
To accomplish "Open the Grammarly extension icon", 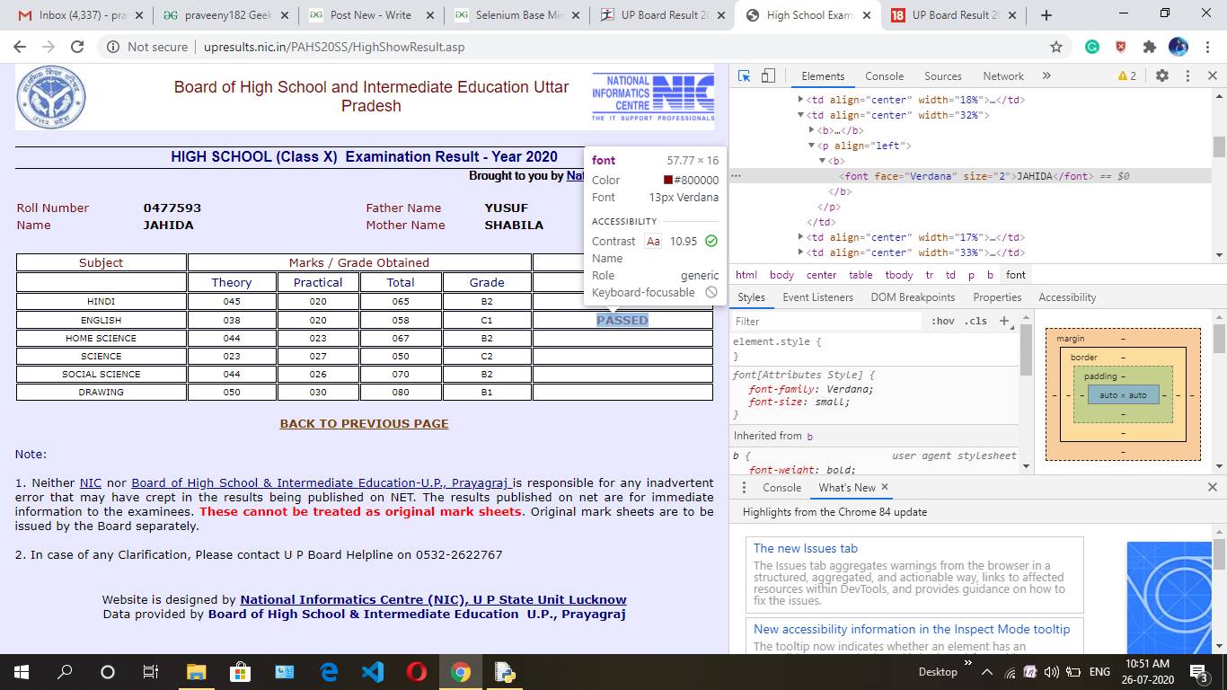I will [1091, 47].
